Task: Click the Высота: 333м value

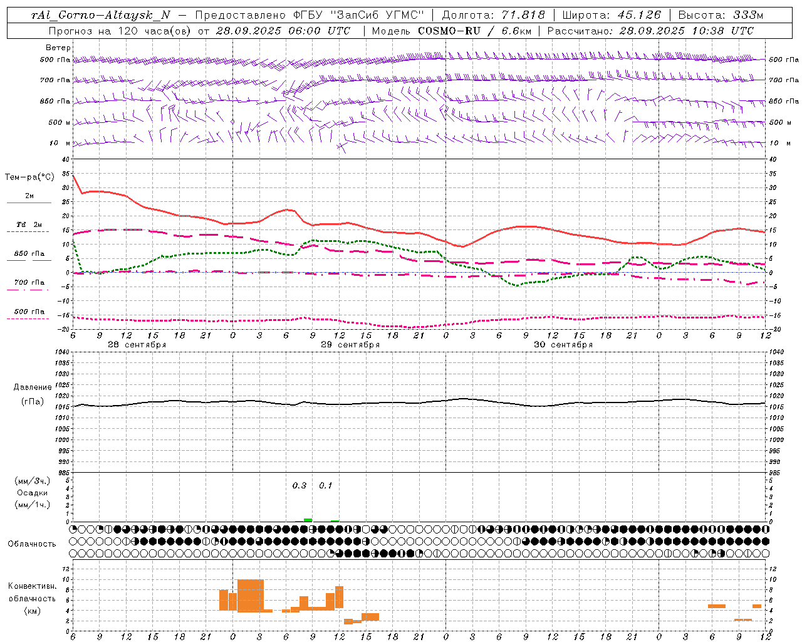Action: pyautogui.click(x=721, y=16)
